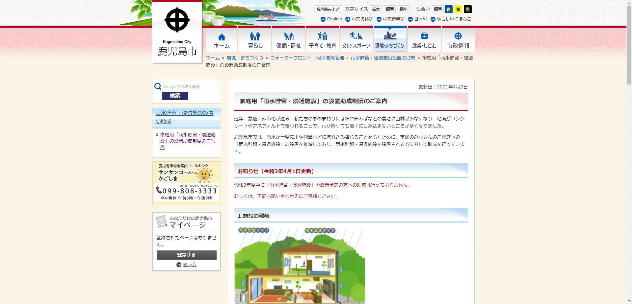Type in the Google custom search field
Image resolution: width=632 pixels, height=304 pixels.
click(190, 86)
